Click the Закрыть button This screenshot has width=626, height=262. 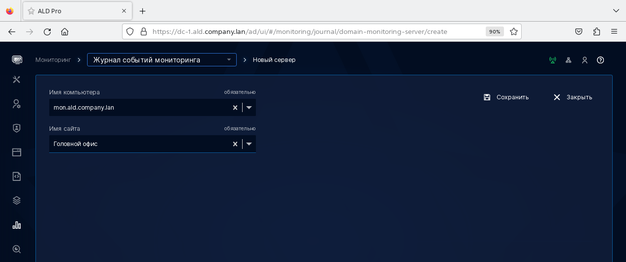click(x=572, y=97)
